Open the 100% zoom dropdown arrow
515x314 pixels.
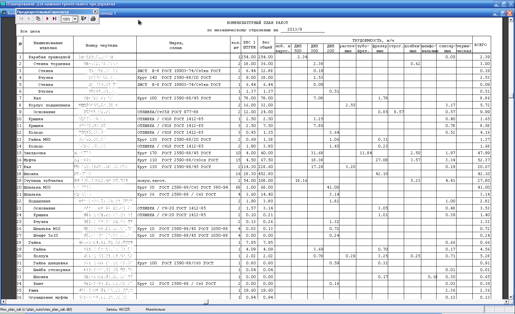pos(75,19)
